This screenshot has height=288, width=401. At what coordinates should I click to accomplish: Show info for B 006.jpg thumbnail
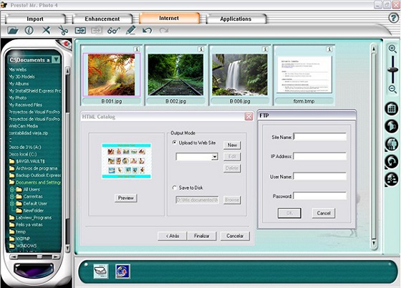pyautogui.click(x=265, y=49)
